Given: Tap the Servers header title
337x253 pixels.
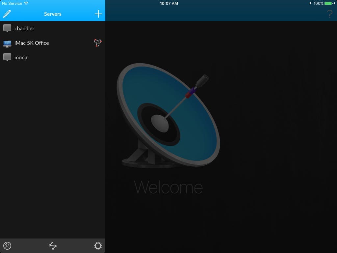Looking at the screenshot, I should point(53,14).
